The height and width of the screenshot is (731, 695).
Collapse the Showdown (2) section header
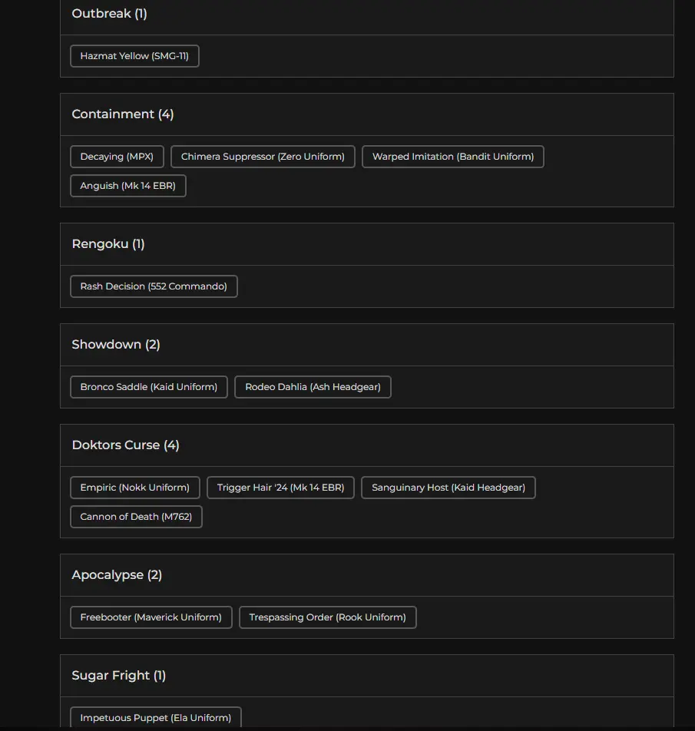pos(116,345)
